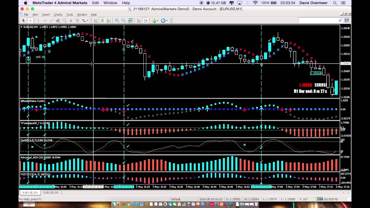Open the MQL5 community chat icon
This screenshot has height=208, width=370.
(347, 20)
